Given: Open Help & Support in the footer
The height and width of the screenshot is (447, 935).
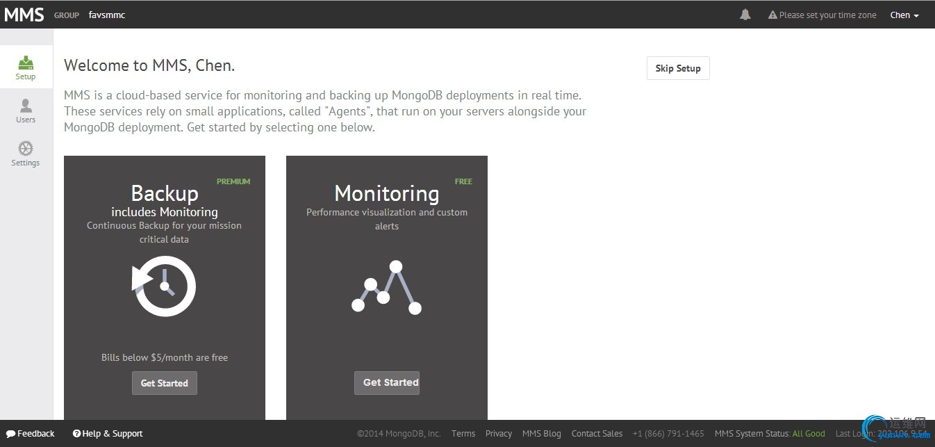Looking at the screenshot, I should (108, 433).
